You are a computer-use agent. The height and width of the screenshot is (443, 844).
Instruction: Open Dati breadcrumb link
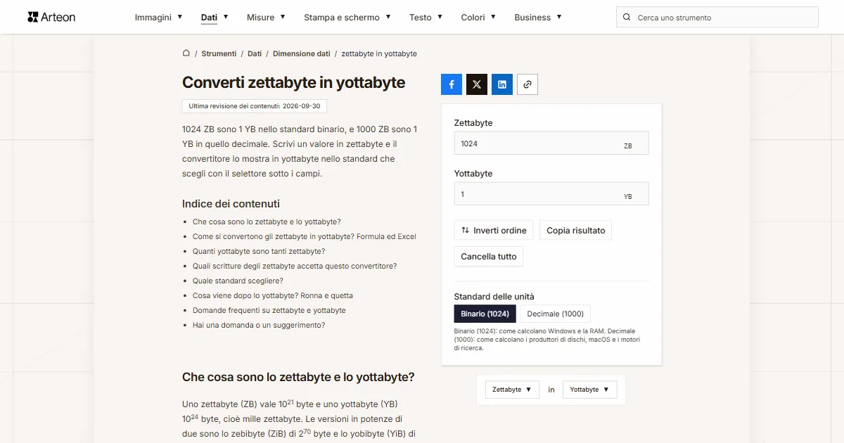[x=255, y=53]
